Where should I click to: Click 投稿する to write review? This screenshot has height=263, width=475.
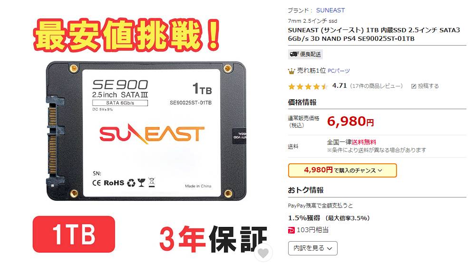pyautogui.click(x=428, y=86)
